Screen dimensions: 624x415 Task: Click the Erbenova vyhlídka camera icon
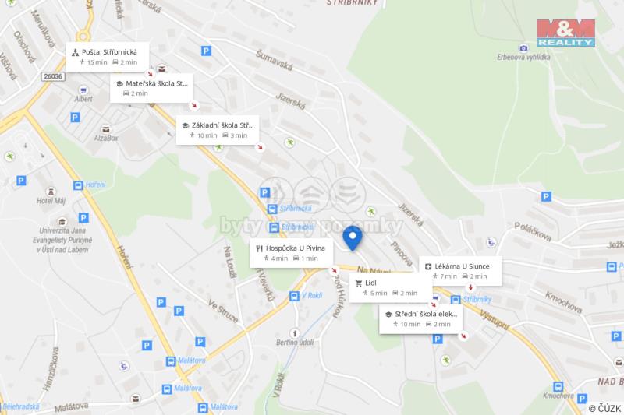click(x=523, y=48)
